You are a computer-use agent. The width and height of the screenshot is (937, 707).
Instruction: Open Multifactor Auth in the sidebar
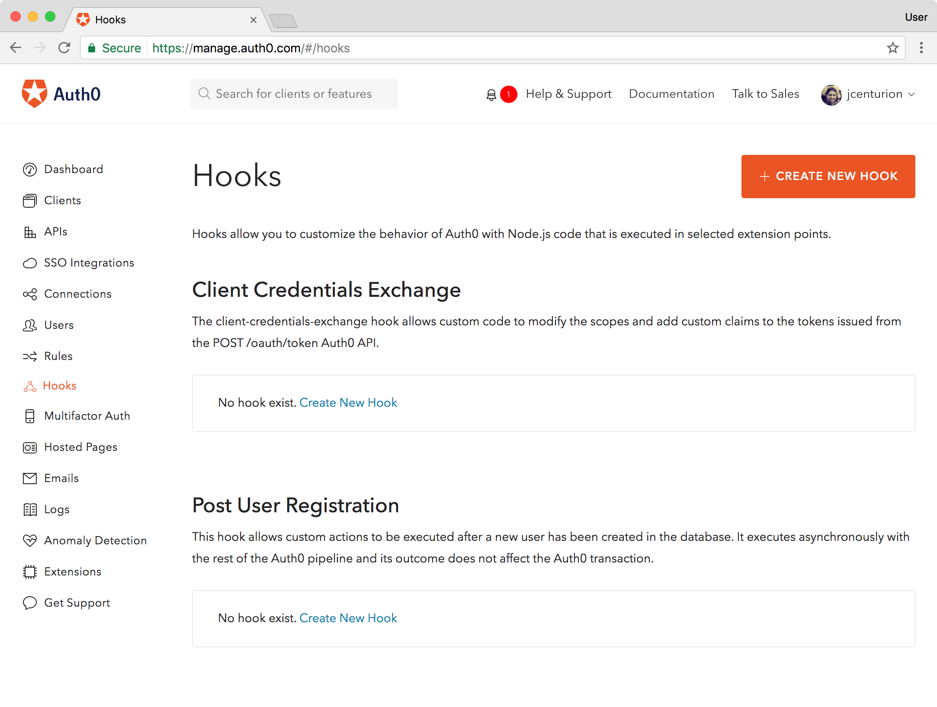(x=87, y=416)
